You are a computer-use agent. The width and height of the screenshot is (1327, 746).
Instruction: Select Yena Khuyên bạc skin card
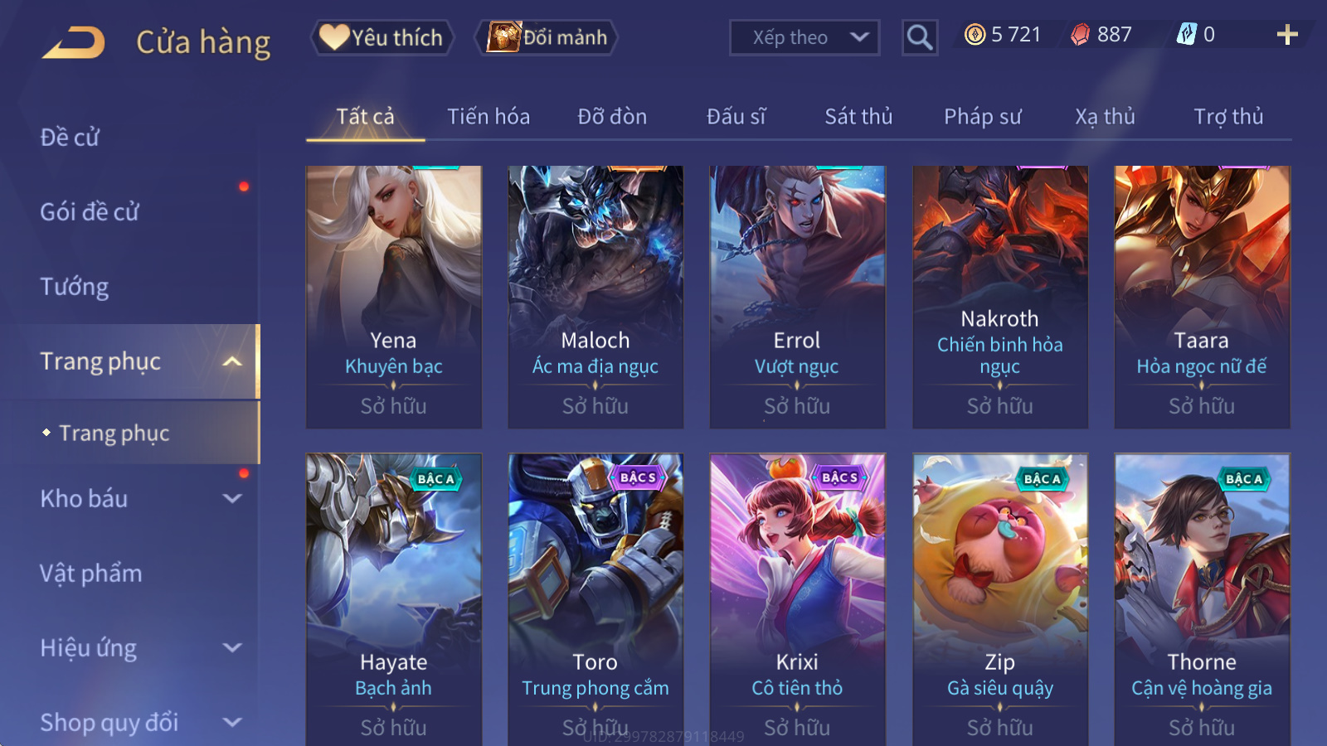(394, 297)
